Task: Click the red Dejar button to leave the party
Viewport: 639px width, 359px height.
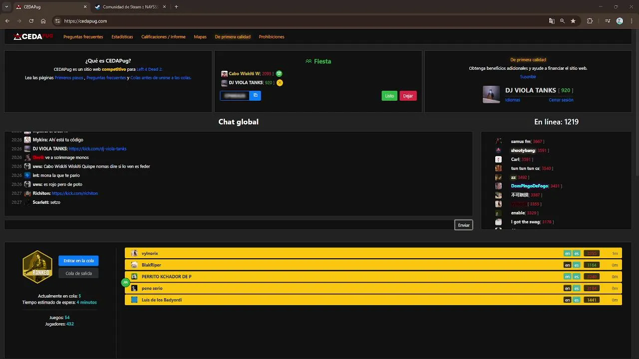Action: click(408, 96)
